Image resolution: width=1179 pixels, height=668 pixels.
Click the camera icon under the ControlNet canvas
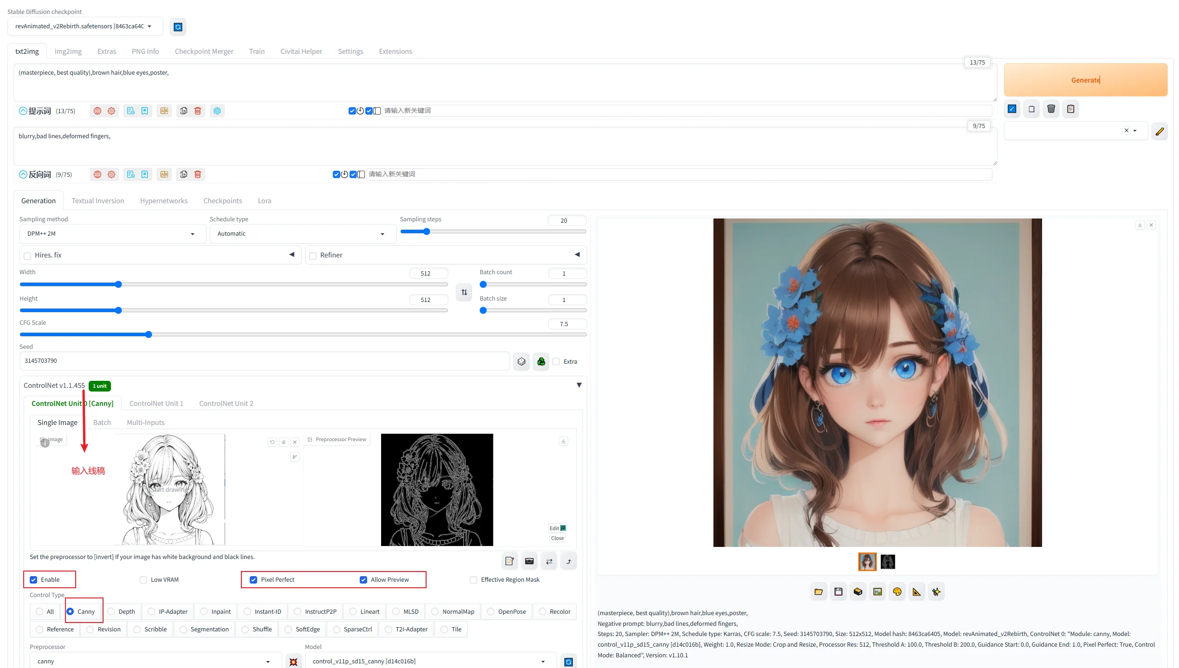[x=529, y=561]
